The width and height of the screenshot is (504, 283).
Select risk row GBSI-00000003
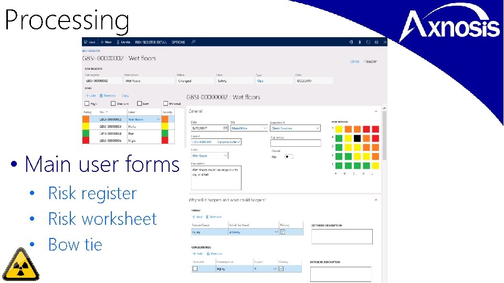click(x=129, y=126)
